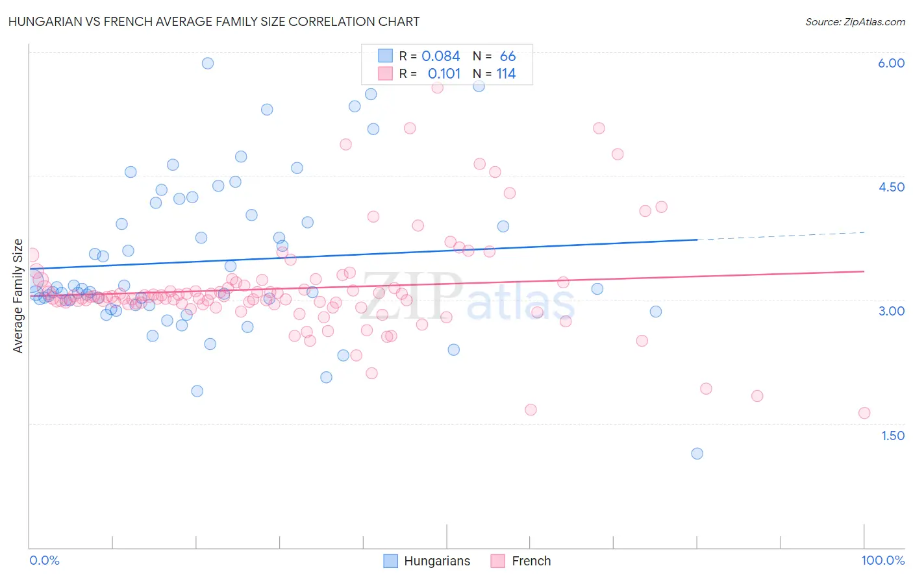The height and width of the screenshot is (579, 913).
Task: Click the 4.50 y-axis tick label
Action: tap(892, 187)
